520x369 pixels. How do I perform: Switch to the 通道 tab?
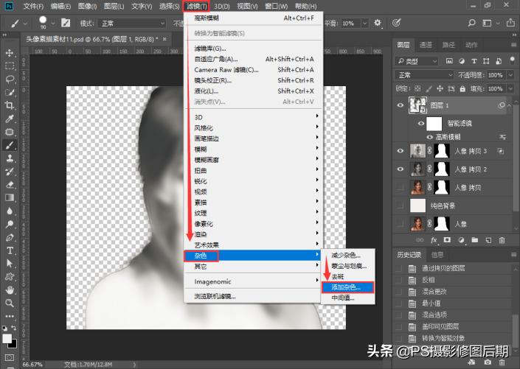pos(426,45)
